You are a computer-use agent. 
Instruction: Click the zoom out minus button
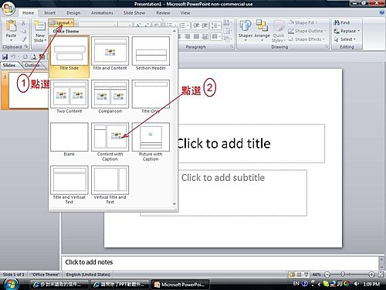pos(327,275)
